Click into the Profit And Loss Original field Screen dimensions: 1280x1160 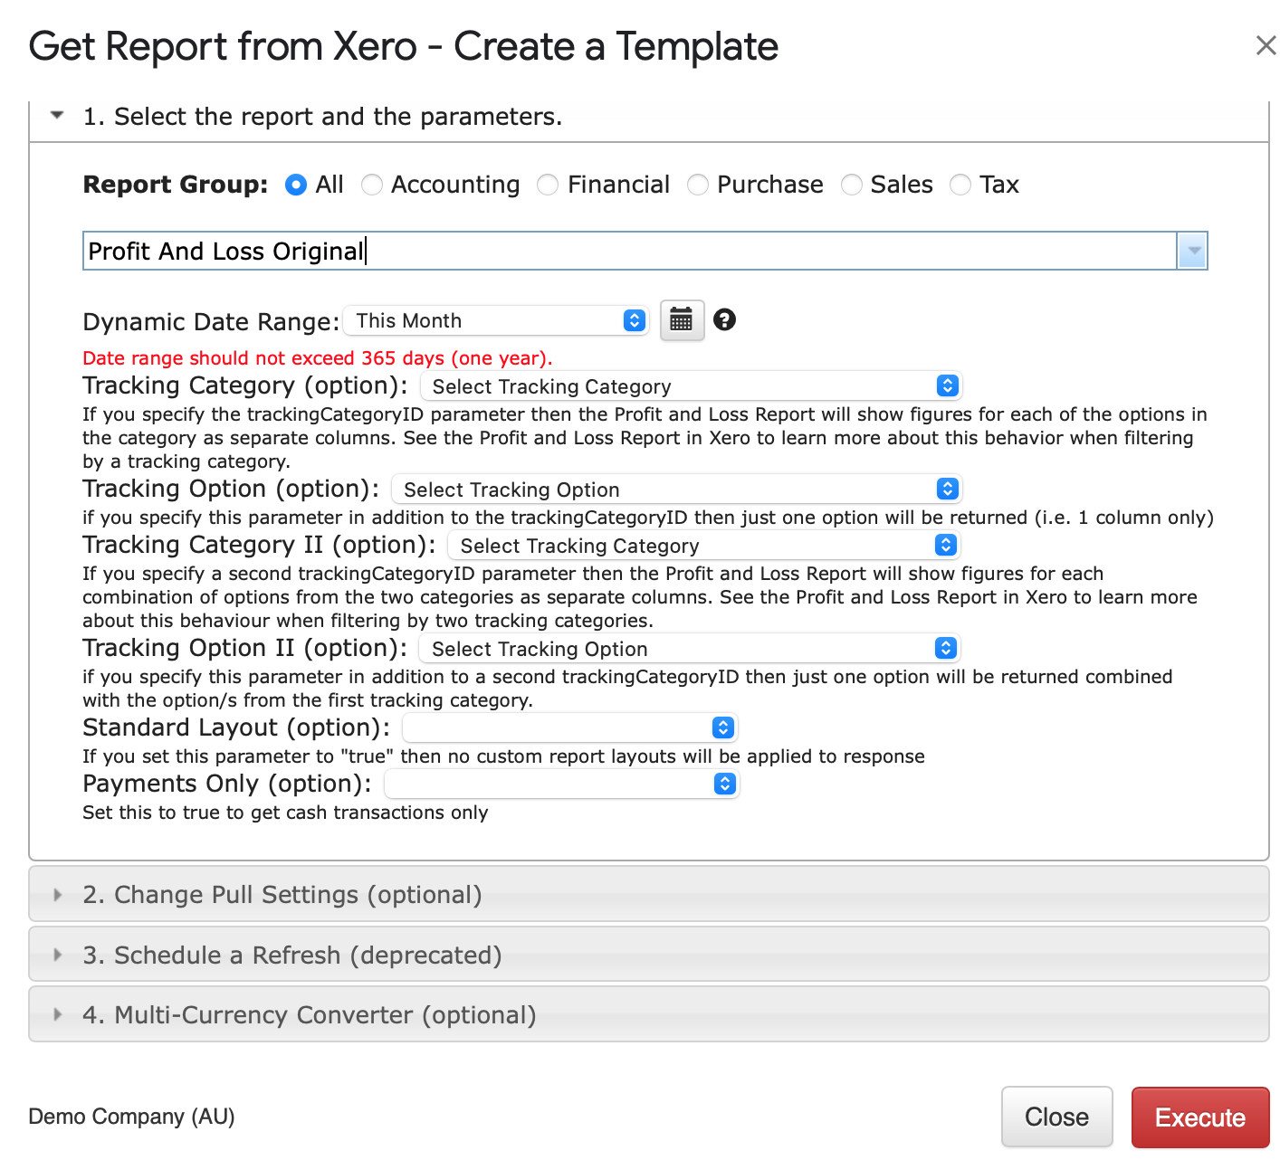pos(630,251)
